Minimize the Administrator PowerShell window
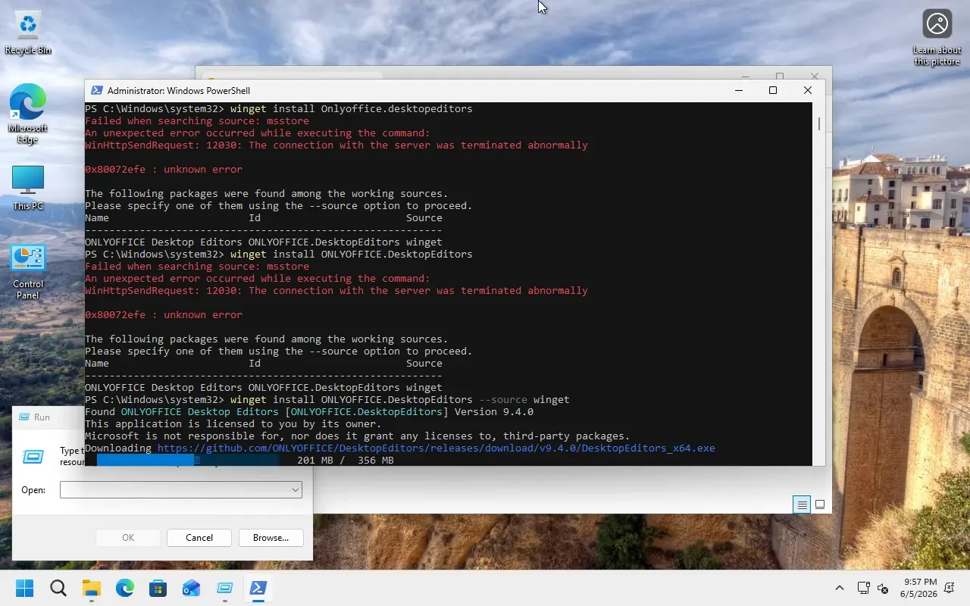 (x=739, y=90)
